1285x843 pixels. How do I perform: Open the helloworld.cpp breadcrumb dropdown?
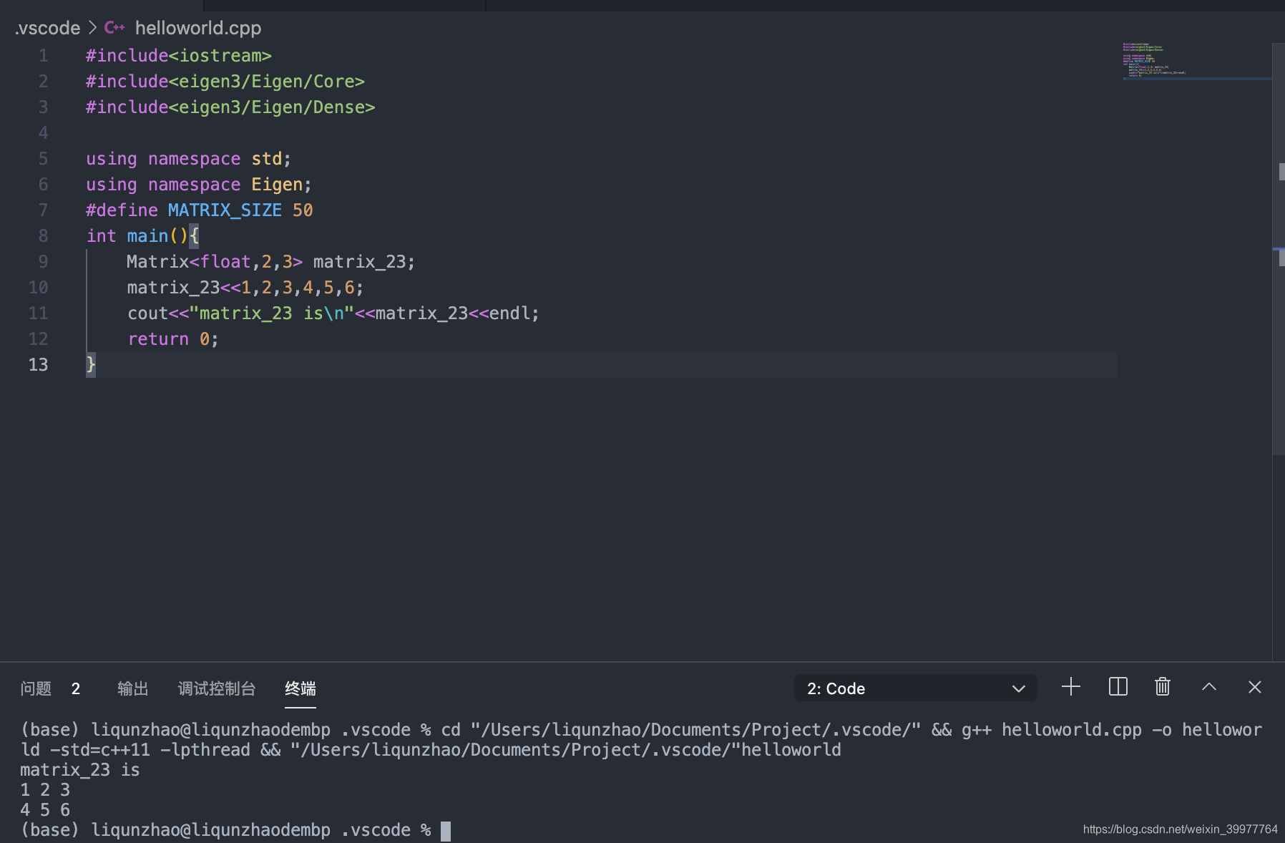(197, 28)
